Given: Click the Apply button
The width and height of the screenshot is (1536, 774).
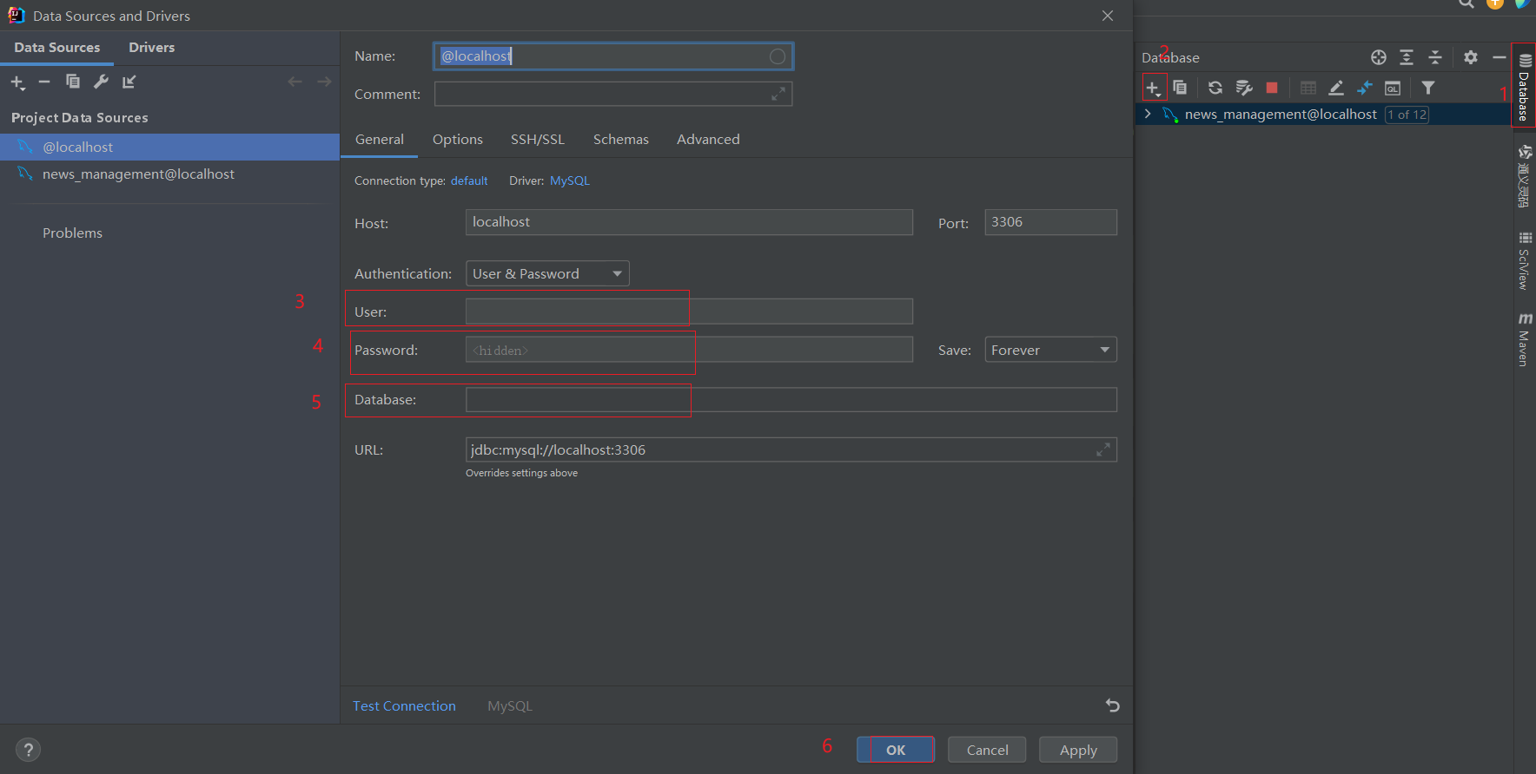Looking at the screenshot, I should [1078, 750].
